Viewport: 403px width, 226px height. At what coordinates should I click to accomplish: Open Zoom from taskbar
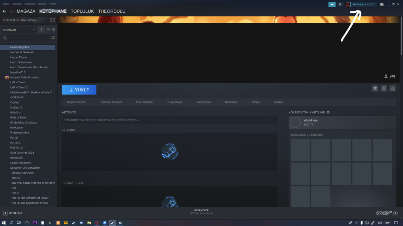(x=105, y=223)
